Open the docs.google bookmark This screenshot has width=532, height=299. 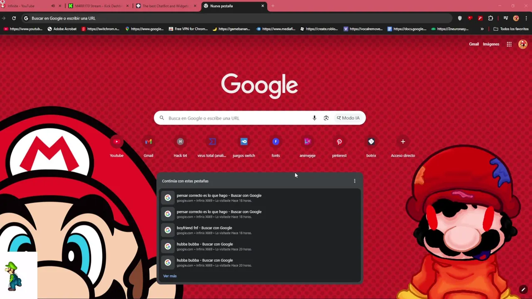tap(407, 29)
